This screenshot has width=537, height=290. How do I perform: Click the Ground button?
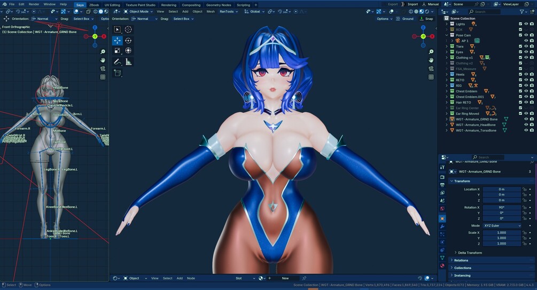405,19
